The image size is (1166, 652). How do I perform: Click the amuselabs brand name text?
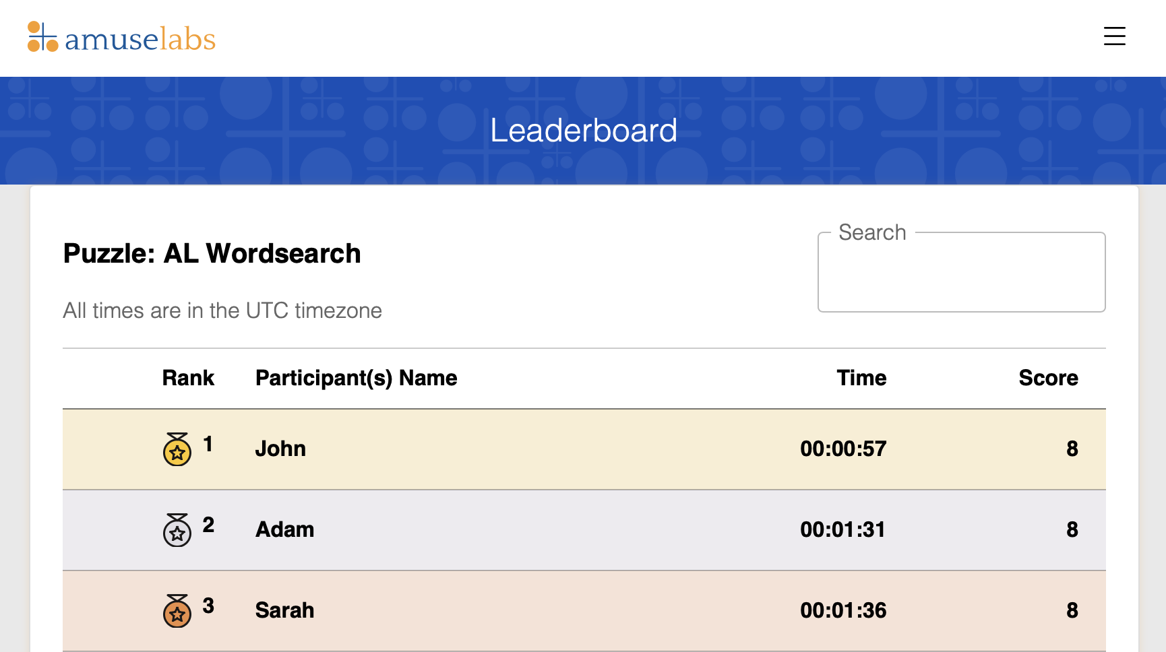tap(140, 39)
